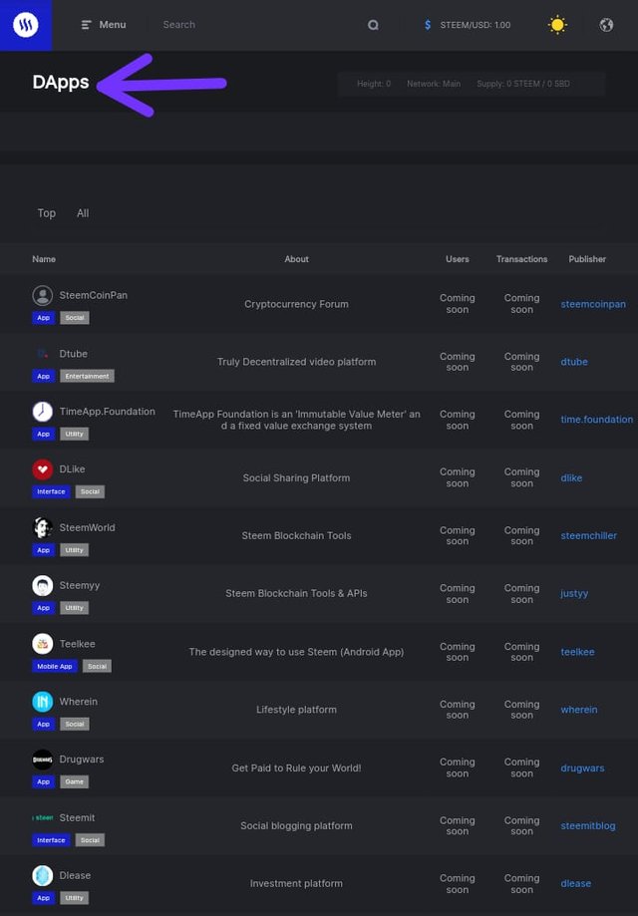Click the SteemWorld app icon
The width and height of the screenshot is (638, 916).
[x=43, y=527]
